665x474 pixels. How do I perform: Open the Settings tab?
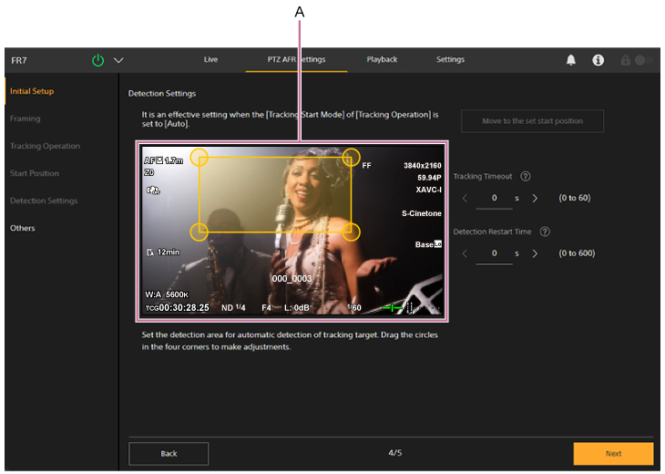point(450,59)
